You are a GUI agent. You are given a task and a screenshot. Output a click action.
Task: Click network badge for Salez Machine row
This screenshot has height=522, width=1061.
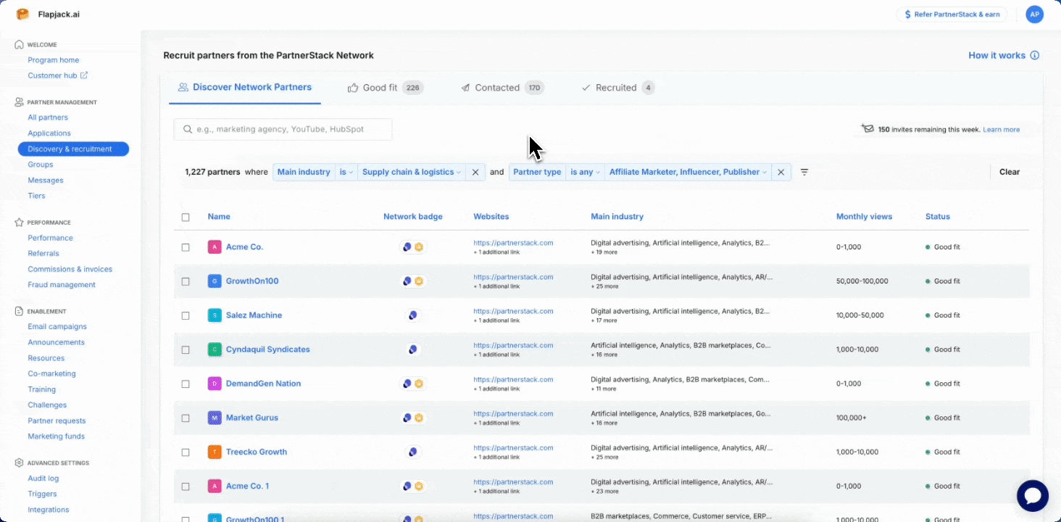[x=413, y=315]
